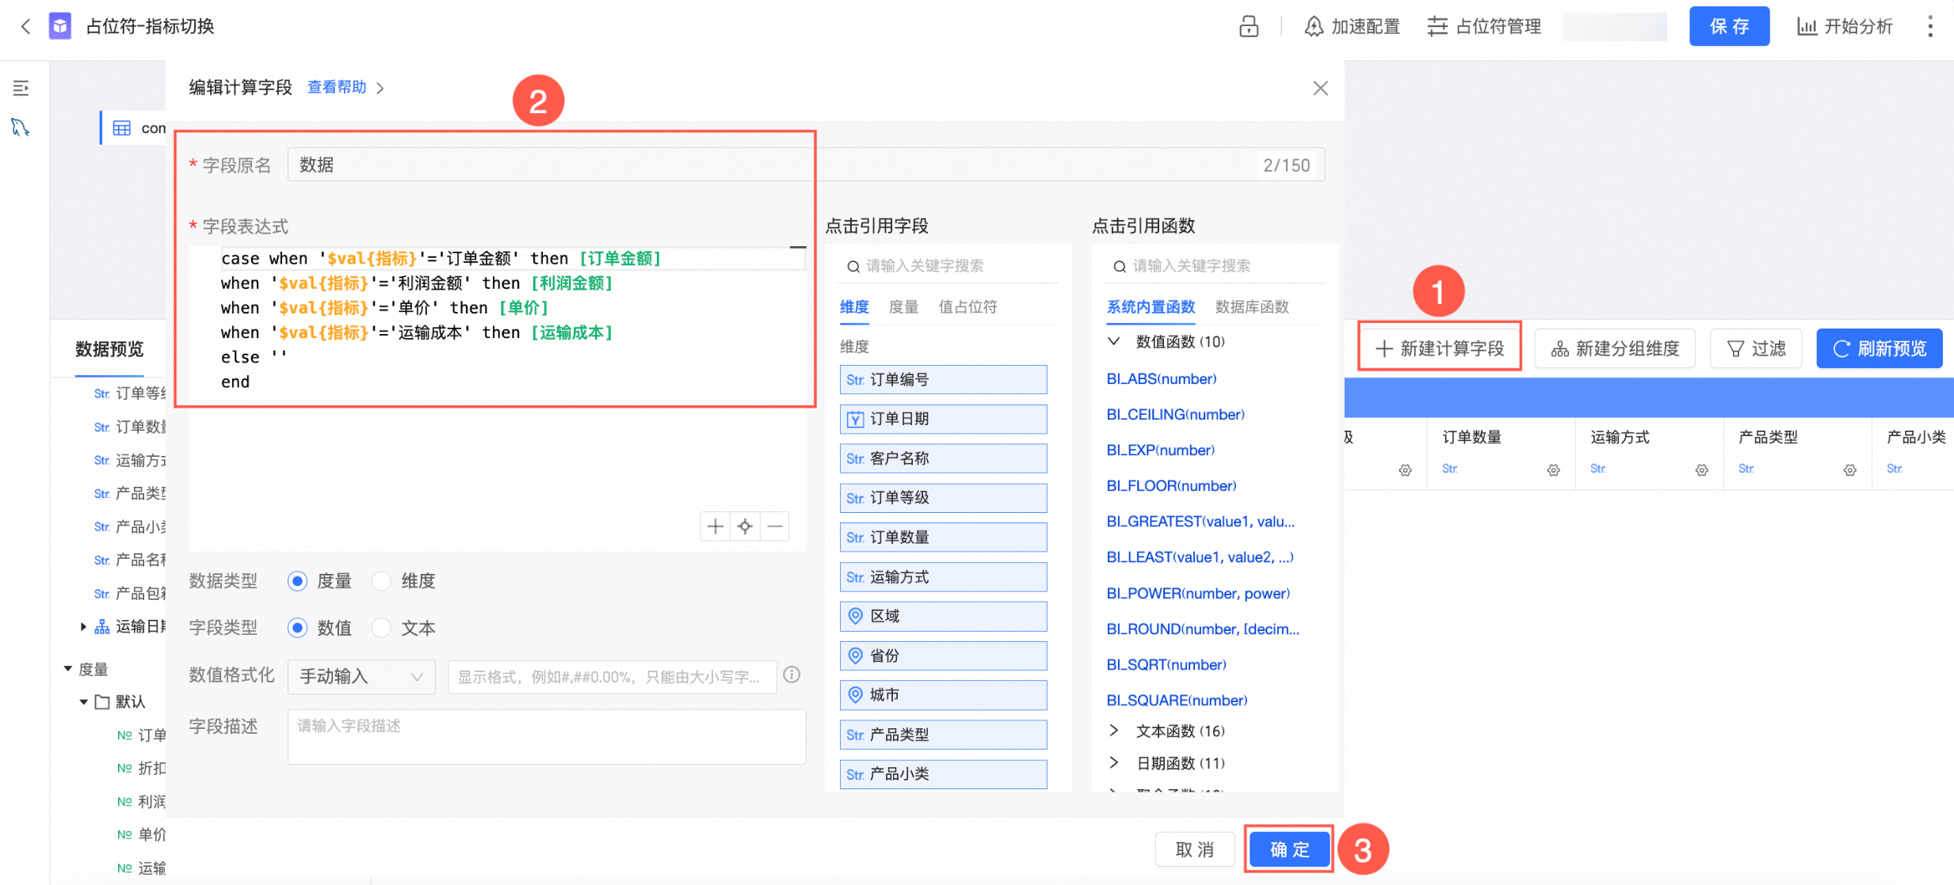The width and height of the screenshot is (1954, 885).
Task: Click location icon of 省份 field
Action: [855, 655]
